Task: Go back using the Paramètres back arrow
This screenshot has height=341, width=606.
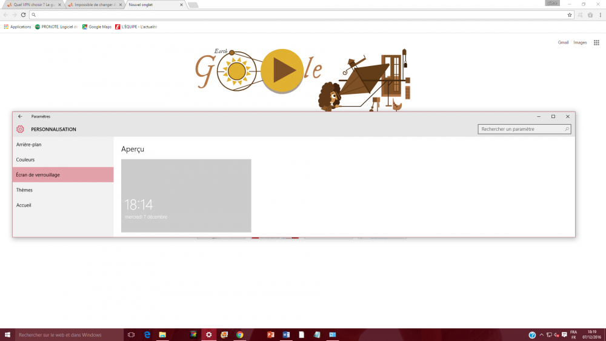Action: (x=20, y=116)
